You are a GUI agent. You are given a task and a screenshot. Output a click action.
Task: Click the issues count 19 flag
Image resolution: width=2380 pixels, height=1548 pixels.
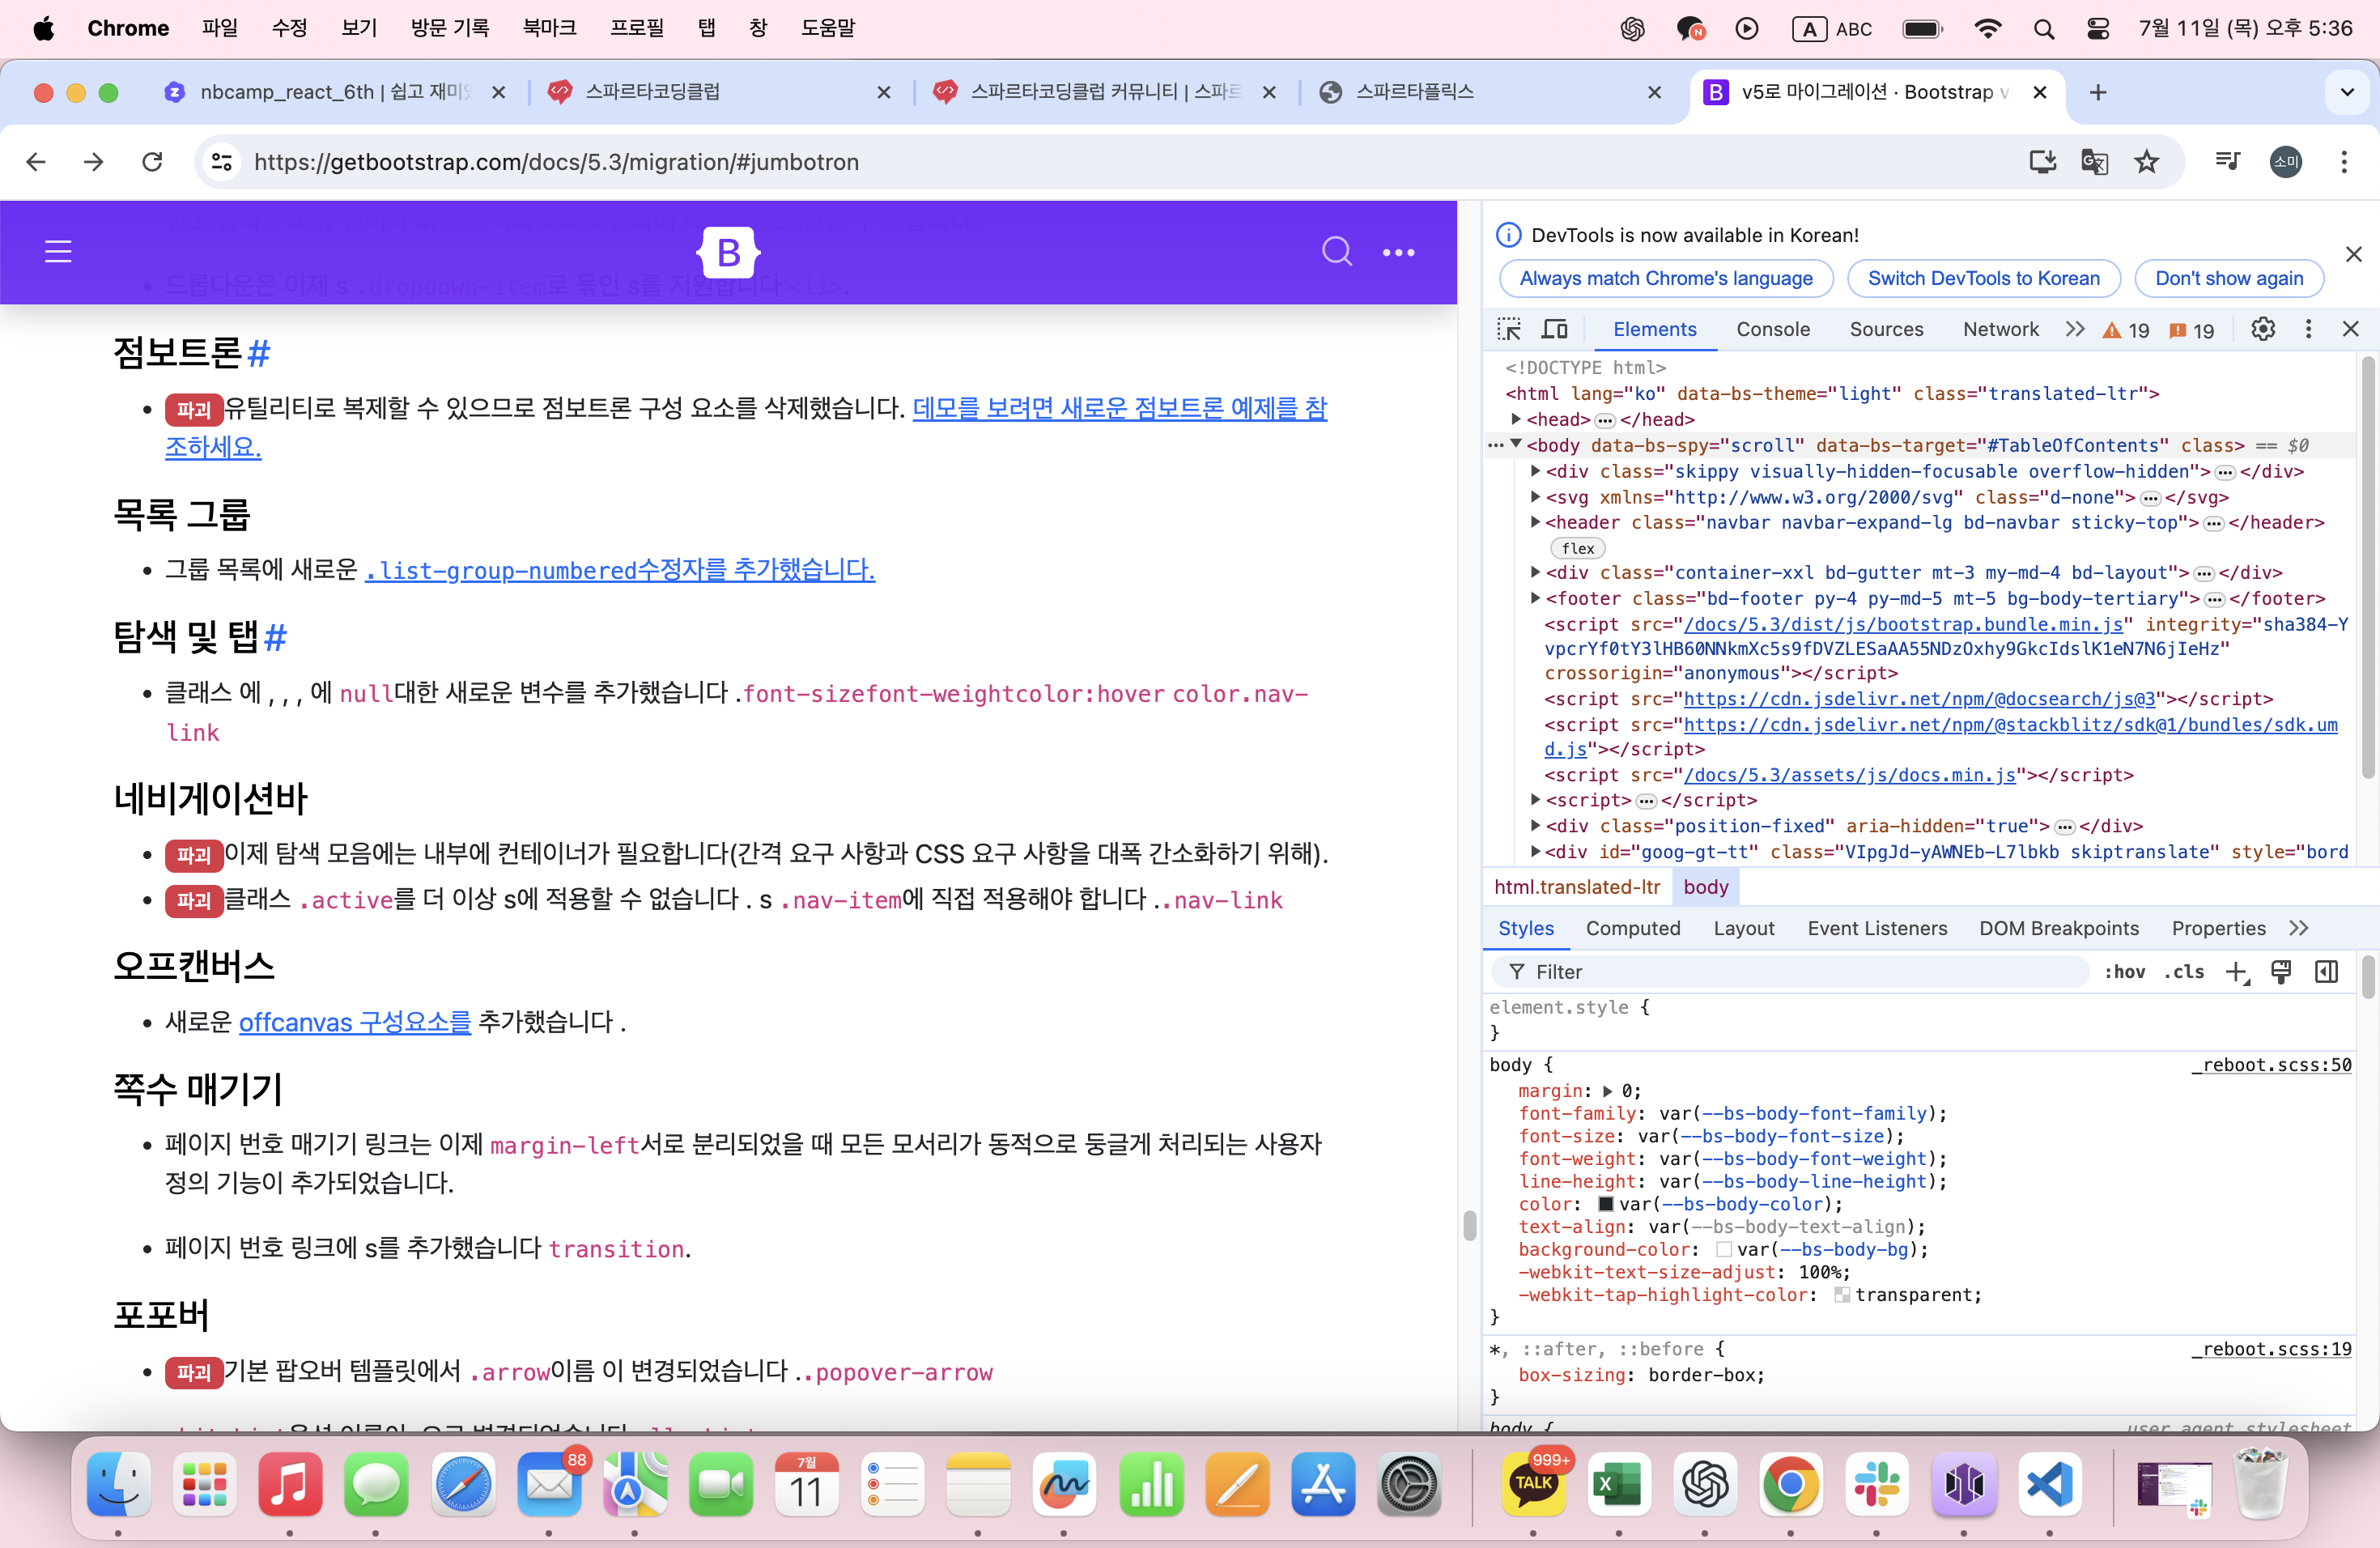coord(2191,331)
